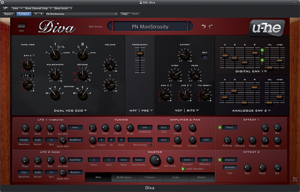This screenshot has height=192, width=300.
Task: Toggle Effect 1 power LED
Action: (220, 127)
